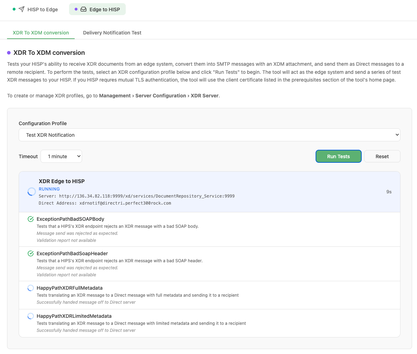
Task: Select the Edge to HISP tab
Action: coord(97,9)
